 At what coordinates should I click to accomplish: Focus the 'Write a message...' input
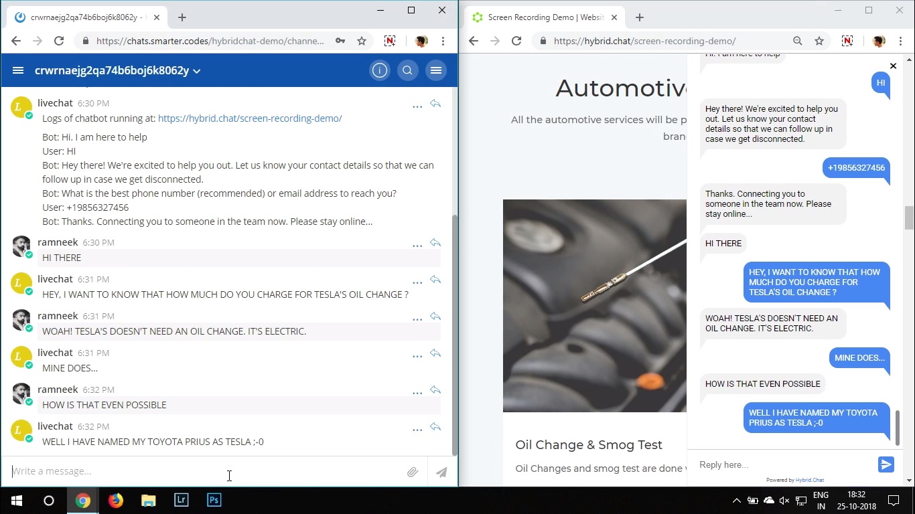point(201,471)
